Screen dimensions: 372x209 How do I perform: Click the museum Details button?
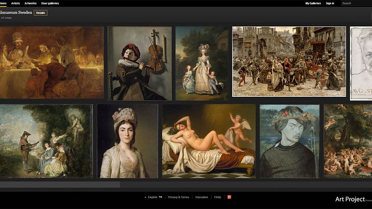pos(40,13)
